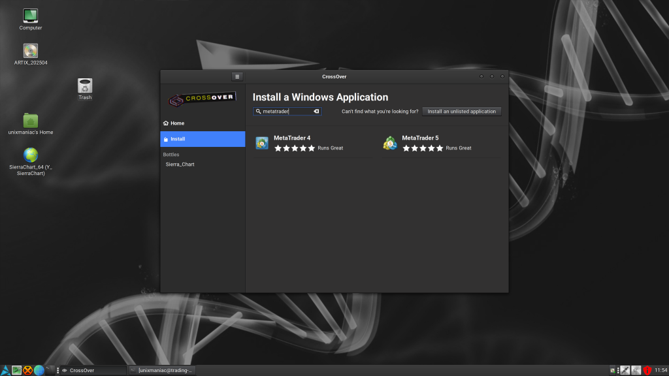The image size is (669, 376).
Task: Click the MetaTrader 5 application icon
Action: coord(390,143)
